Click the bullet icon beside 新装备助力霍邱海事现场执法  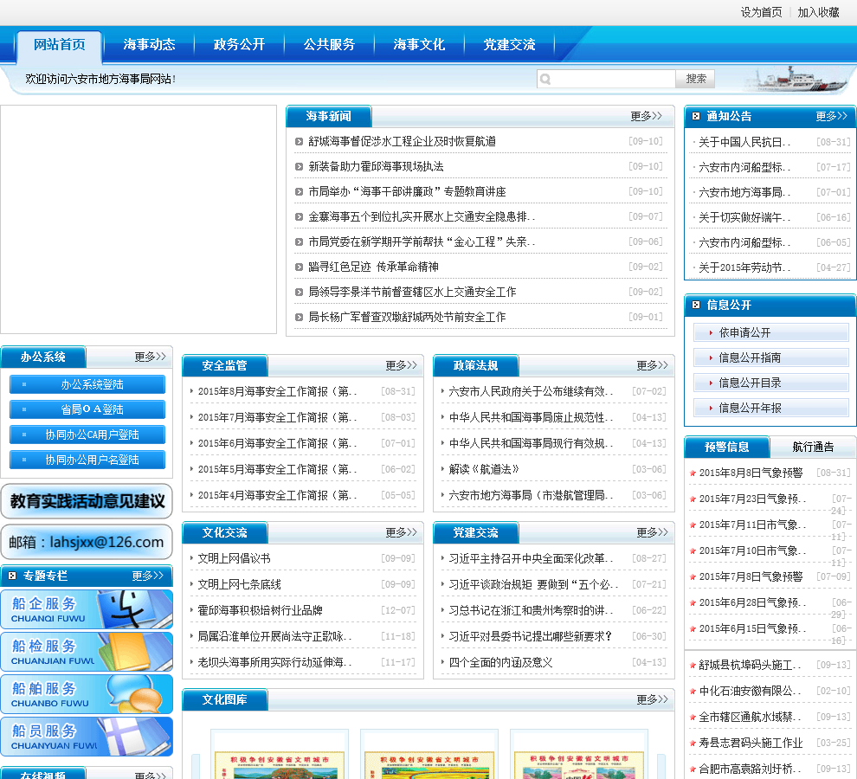tap(299, 167)
